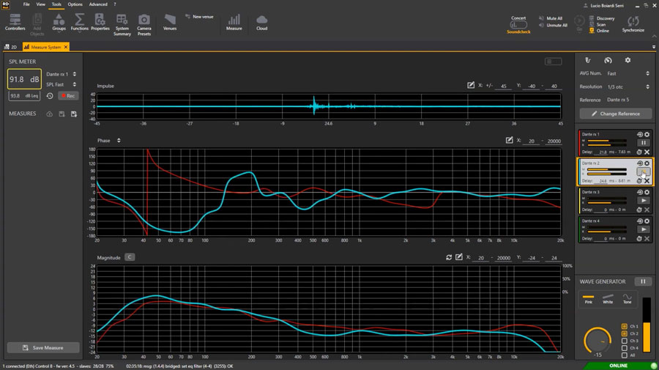Screen dimensions: 659x370
Task: Click the Save Measure button
Action: point(43,348)
